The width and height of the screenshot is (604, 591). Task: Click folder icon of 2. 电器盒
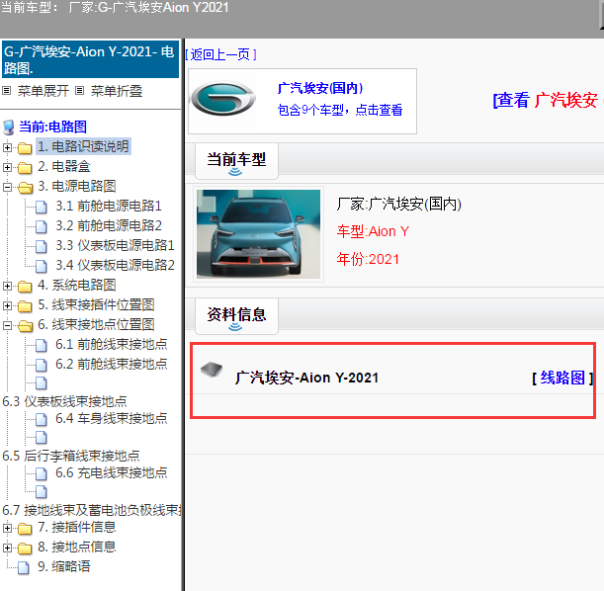(25, 167)
